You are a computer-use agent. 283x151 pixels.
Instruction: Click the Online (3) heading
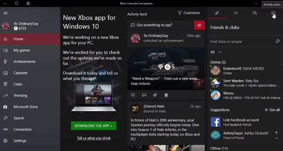[x=218, y=62]
